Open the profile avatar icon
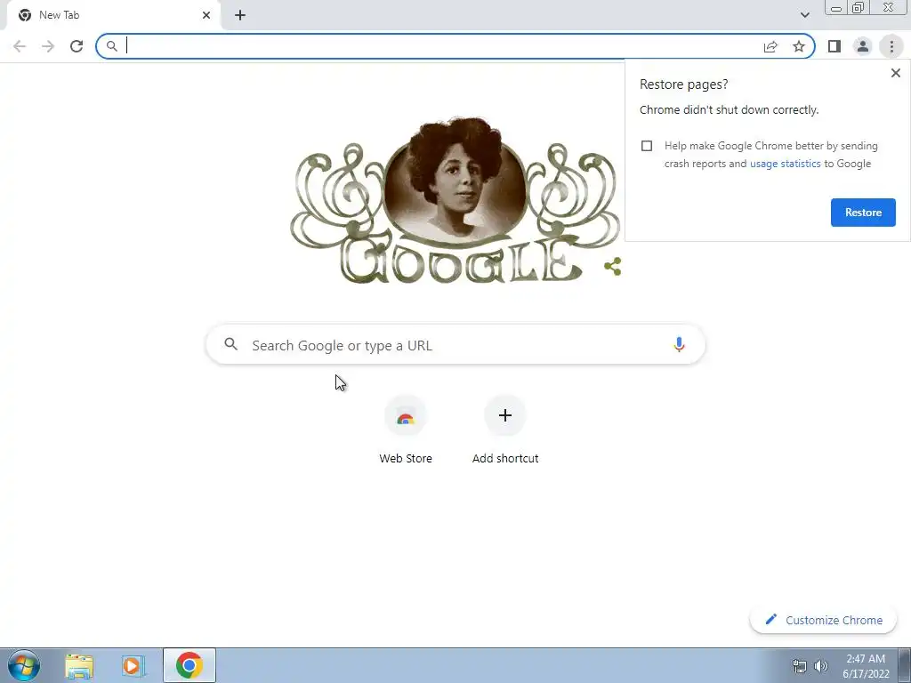This screenshot has width=911, height=683. tap(863, 46)
